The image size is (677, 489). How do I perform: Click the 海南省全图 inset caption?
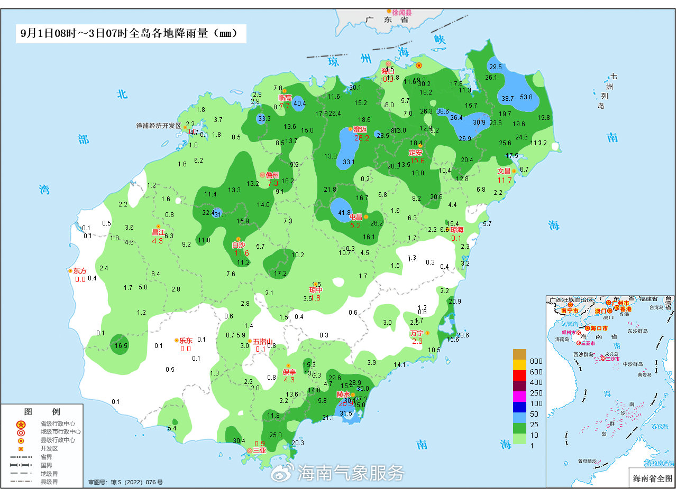point(652,478)
